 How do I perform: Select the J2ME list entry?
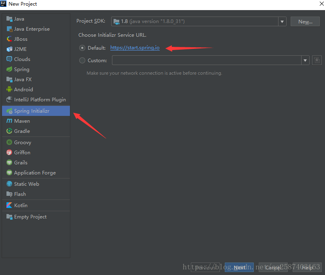pyautogui.click(x=36, y=49)
